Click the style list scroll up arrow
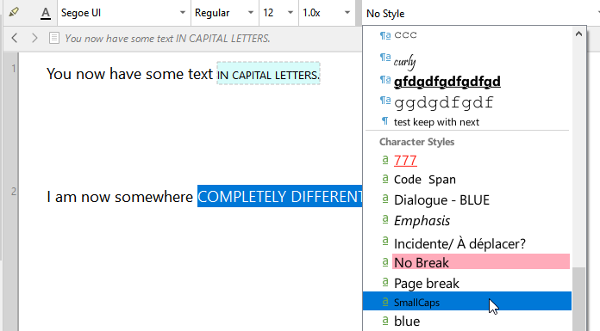 [578, 34]
